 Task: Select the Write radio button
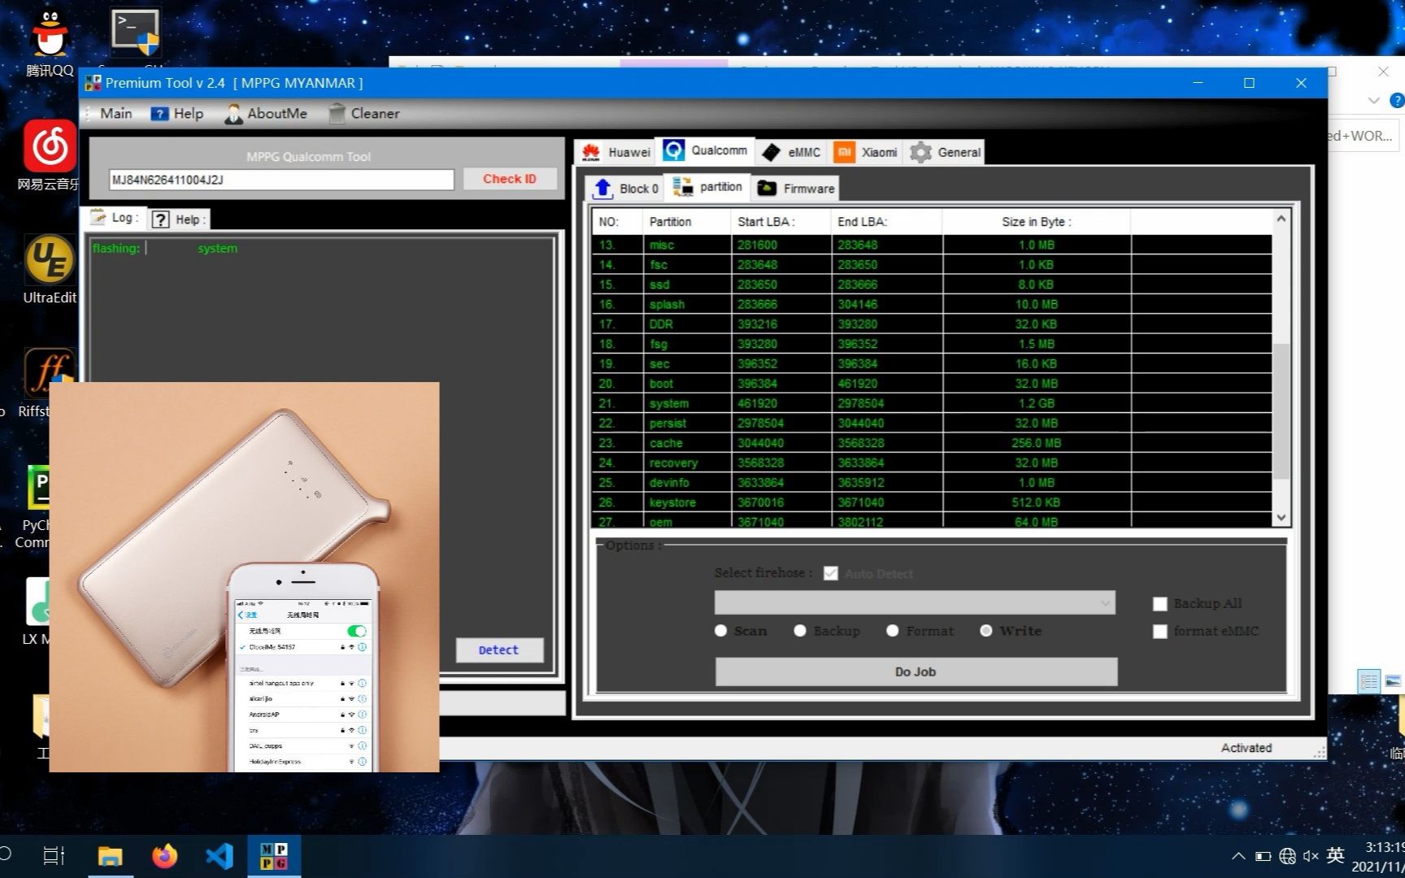[986, 631]
